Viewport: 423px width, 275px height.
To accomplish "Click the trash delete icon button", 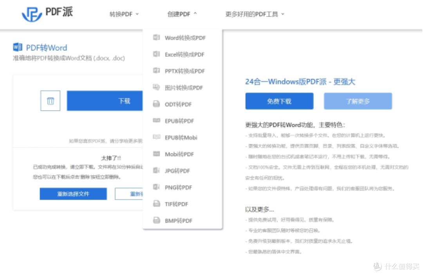I will pyautogui.click(x=51, y=101).
